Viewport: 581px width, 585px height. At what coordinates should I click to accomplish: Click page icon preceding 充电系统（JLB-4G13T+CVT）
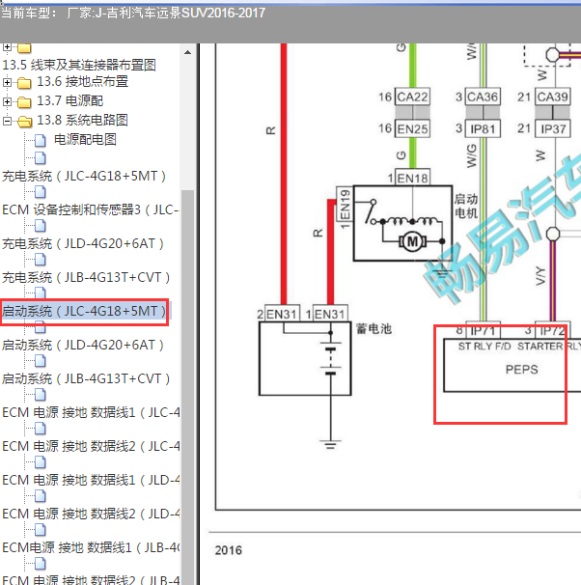click(41, 260)
